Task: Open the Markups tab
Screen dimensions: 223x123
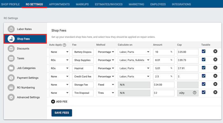Action: point(82,4)
